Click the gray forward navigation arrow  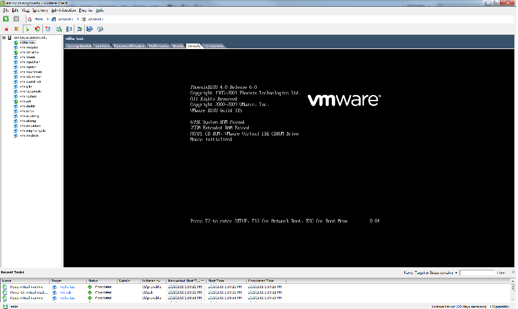pyautogui.click(x=16, y=19)
